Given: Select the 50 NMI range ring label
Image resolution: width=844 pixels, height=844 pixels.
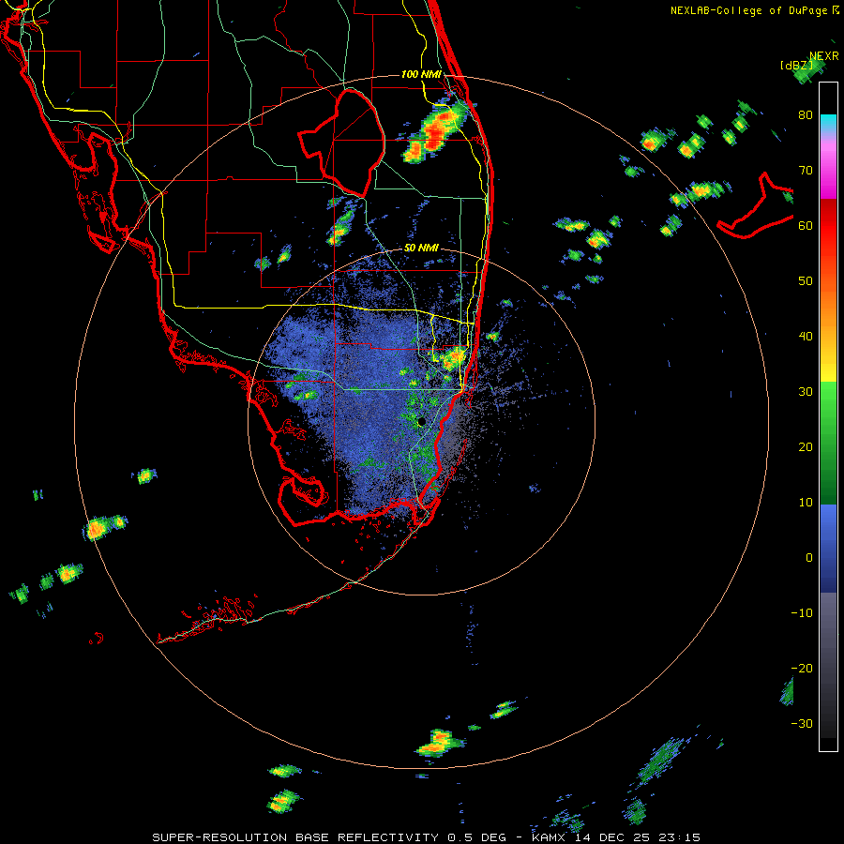Looking at the screenshot, I should (421, 249).
